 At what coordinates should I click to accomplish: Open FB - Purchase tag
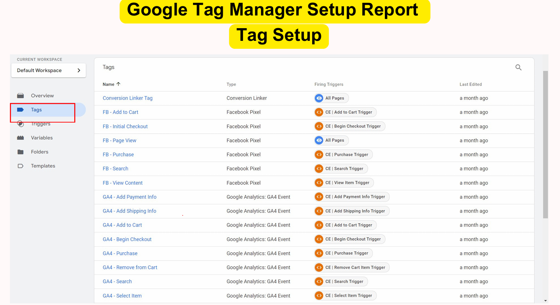(118, 155)
